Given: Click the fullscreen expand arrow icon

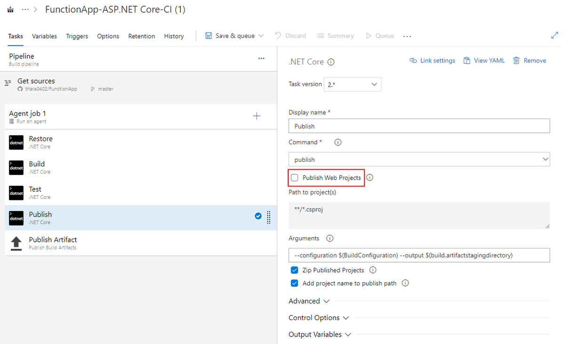Looking at the screenshot, I should 555,36.
